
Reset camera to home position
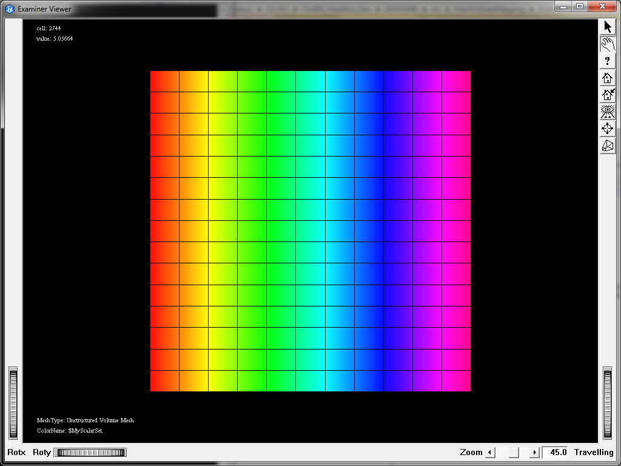coord(608,78)
